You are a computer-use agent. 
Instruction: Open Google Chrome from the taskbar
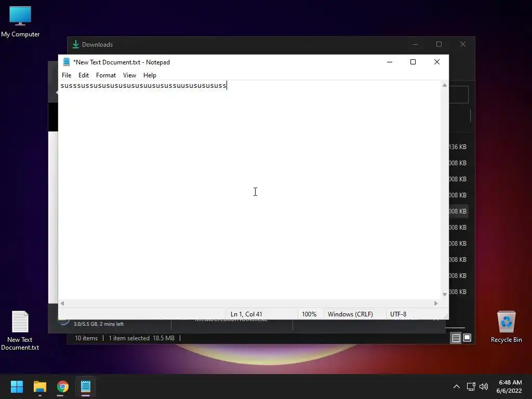tap(63, 387)
